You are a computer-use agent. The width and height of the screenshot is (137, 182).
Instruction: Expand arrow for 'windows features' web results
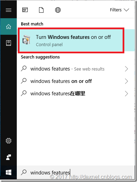point(126,69)
